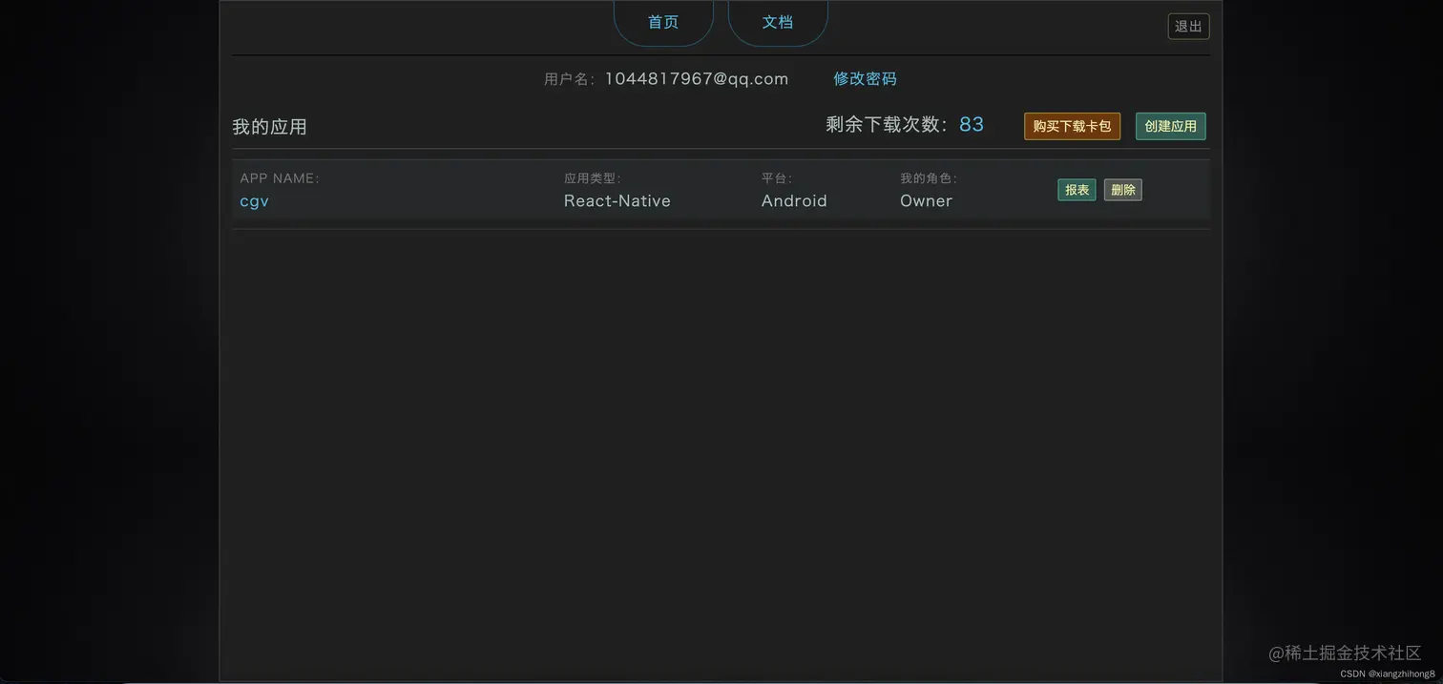Select the Android platform label
The height and width of the screenshot is (684, 1443).
click(793, 200)
